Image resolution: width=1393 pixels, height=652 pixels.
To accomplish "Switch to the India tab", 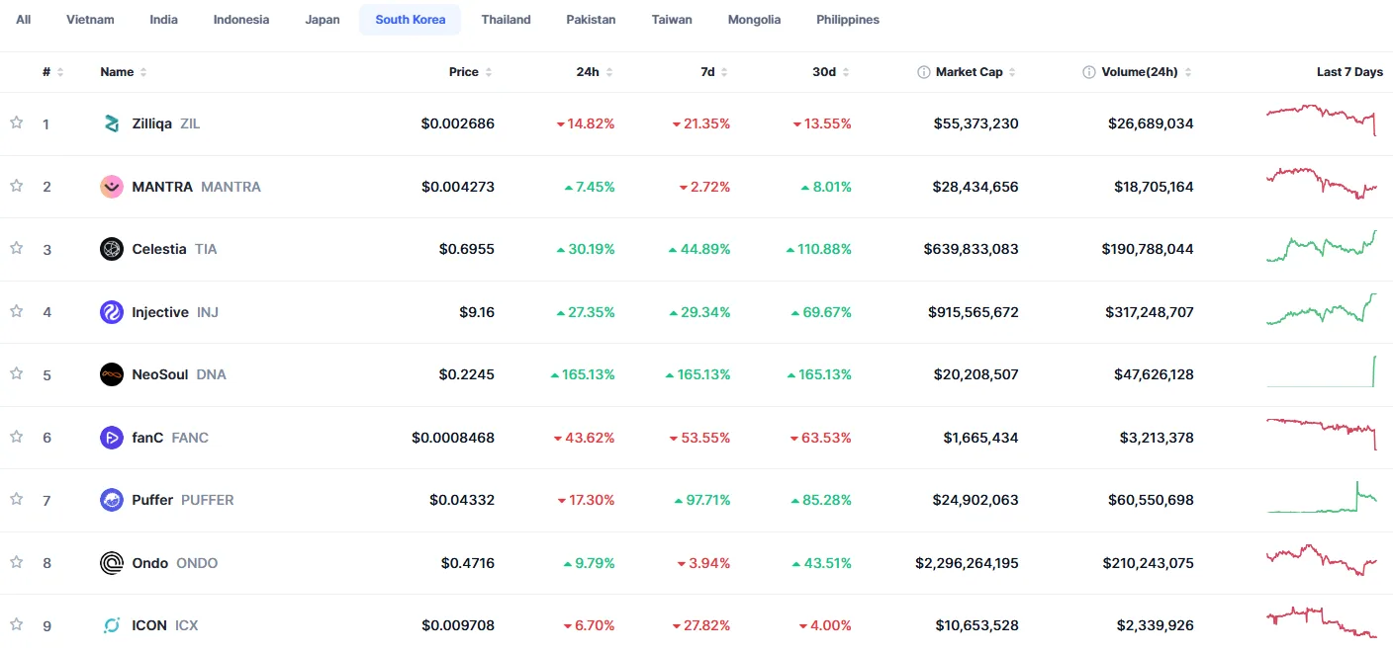I will 164,20.
